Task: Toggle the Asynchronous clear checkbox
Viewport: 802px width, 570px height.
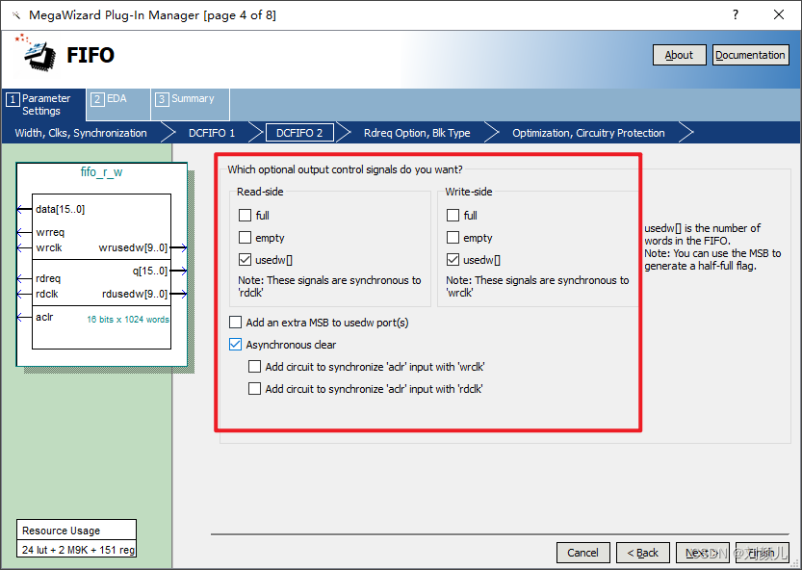Action: (235, 345)
